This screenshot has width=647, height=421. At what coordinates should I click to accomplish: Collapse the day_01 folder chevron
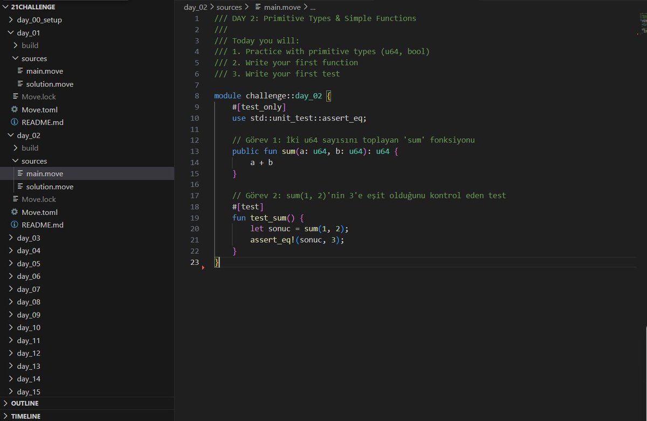(11, 33)
